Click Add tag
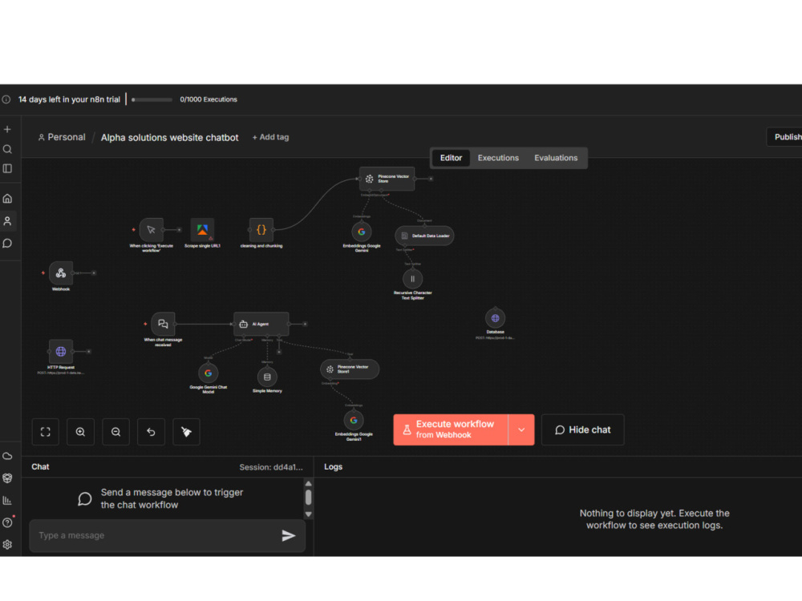The width and height of the screenshot is (802, 601). tap(270, 137)
